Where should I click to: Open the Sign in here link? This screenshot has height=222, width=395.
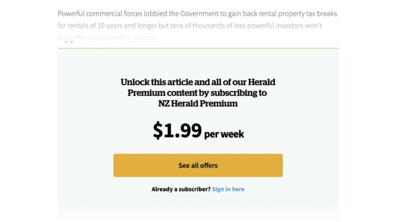pos(228,189)
